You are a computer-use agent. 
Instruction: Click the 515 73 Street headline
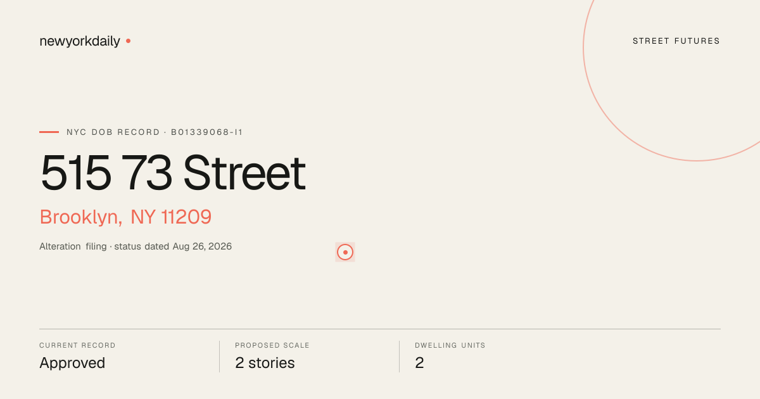173,173
